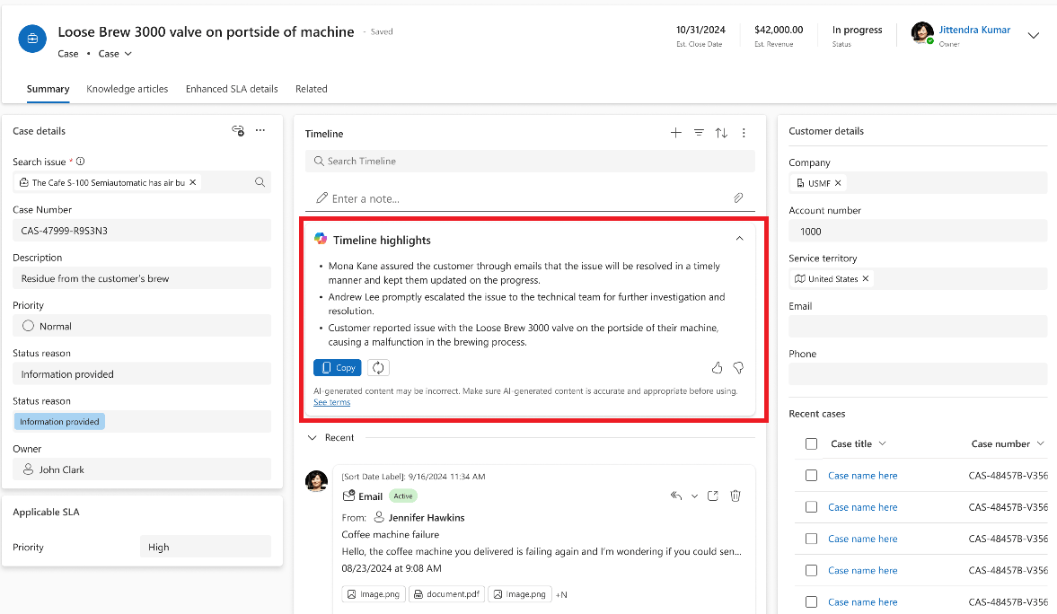Open the timeline filter icon
1057x614 pixels.
699,133
